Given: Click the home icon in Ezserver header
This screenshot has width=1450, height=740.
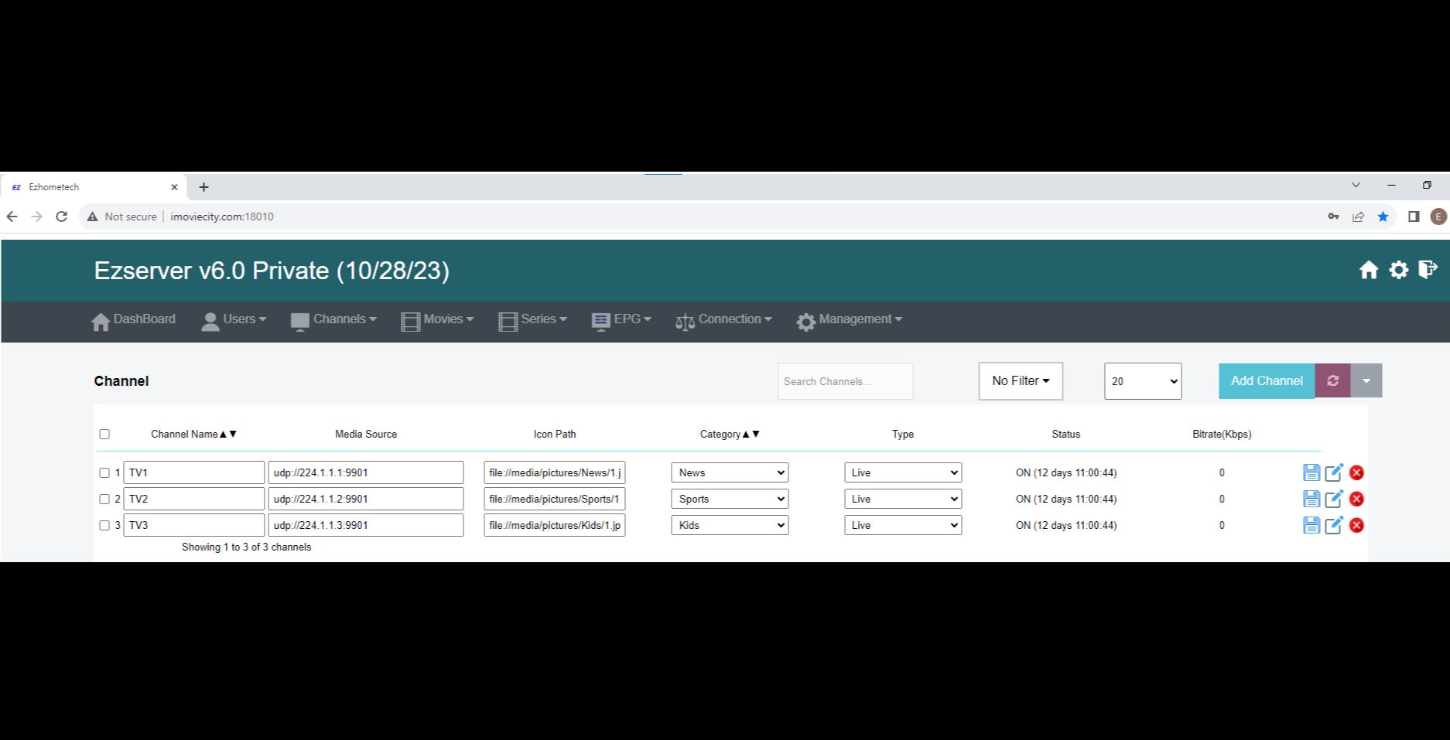Looking at the screenshot, I should [1369, 270].
